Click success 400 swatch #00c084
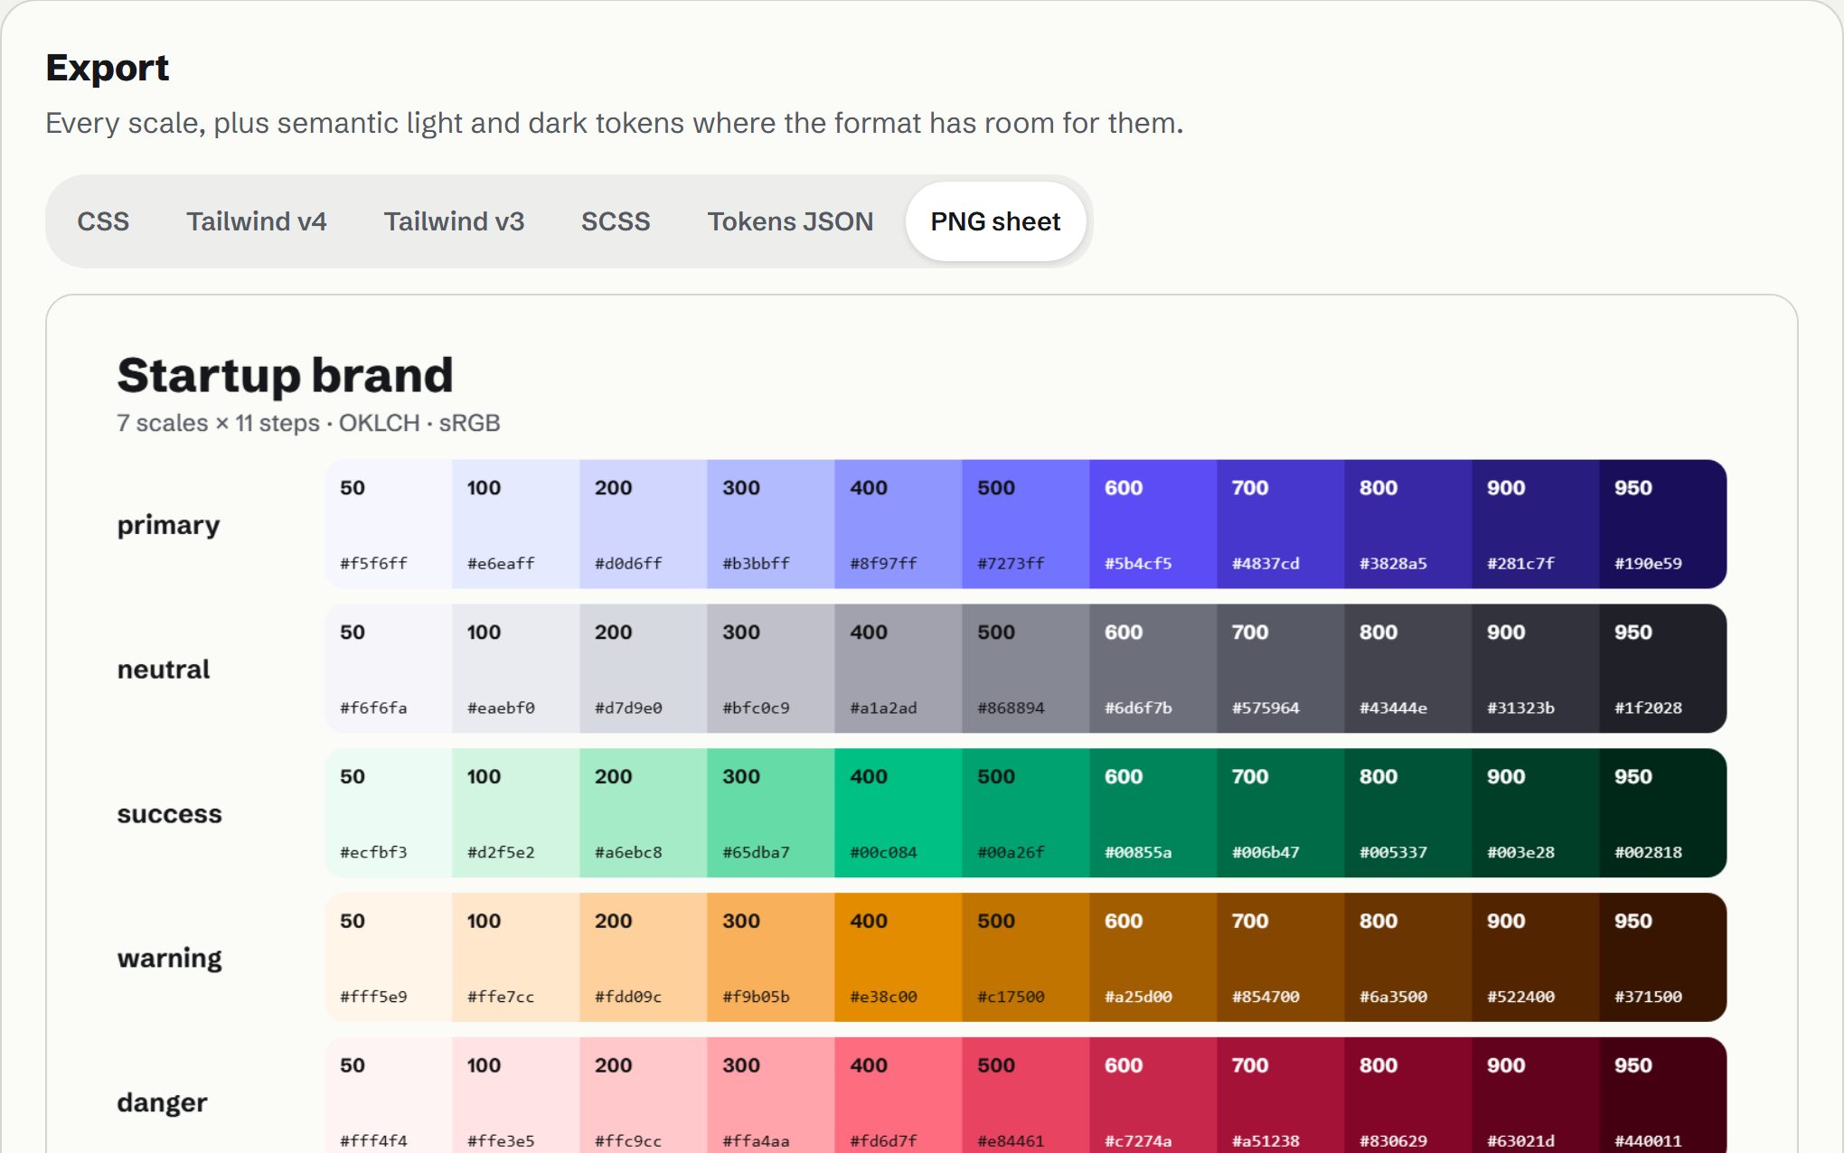The height and width of the screenshot is (1153, 1844). (898, 813)
